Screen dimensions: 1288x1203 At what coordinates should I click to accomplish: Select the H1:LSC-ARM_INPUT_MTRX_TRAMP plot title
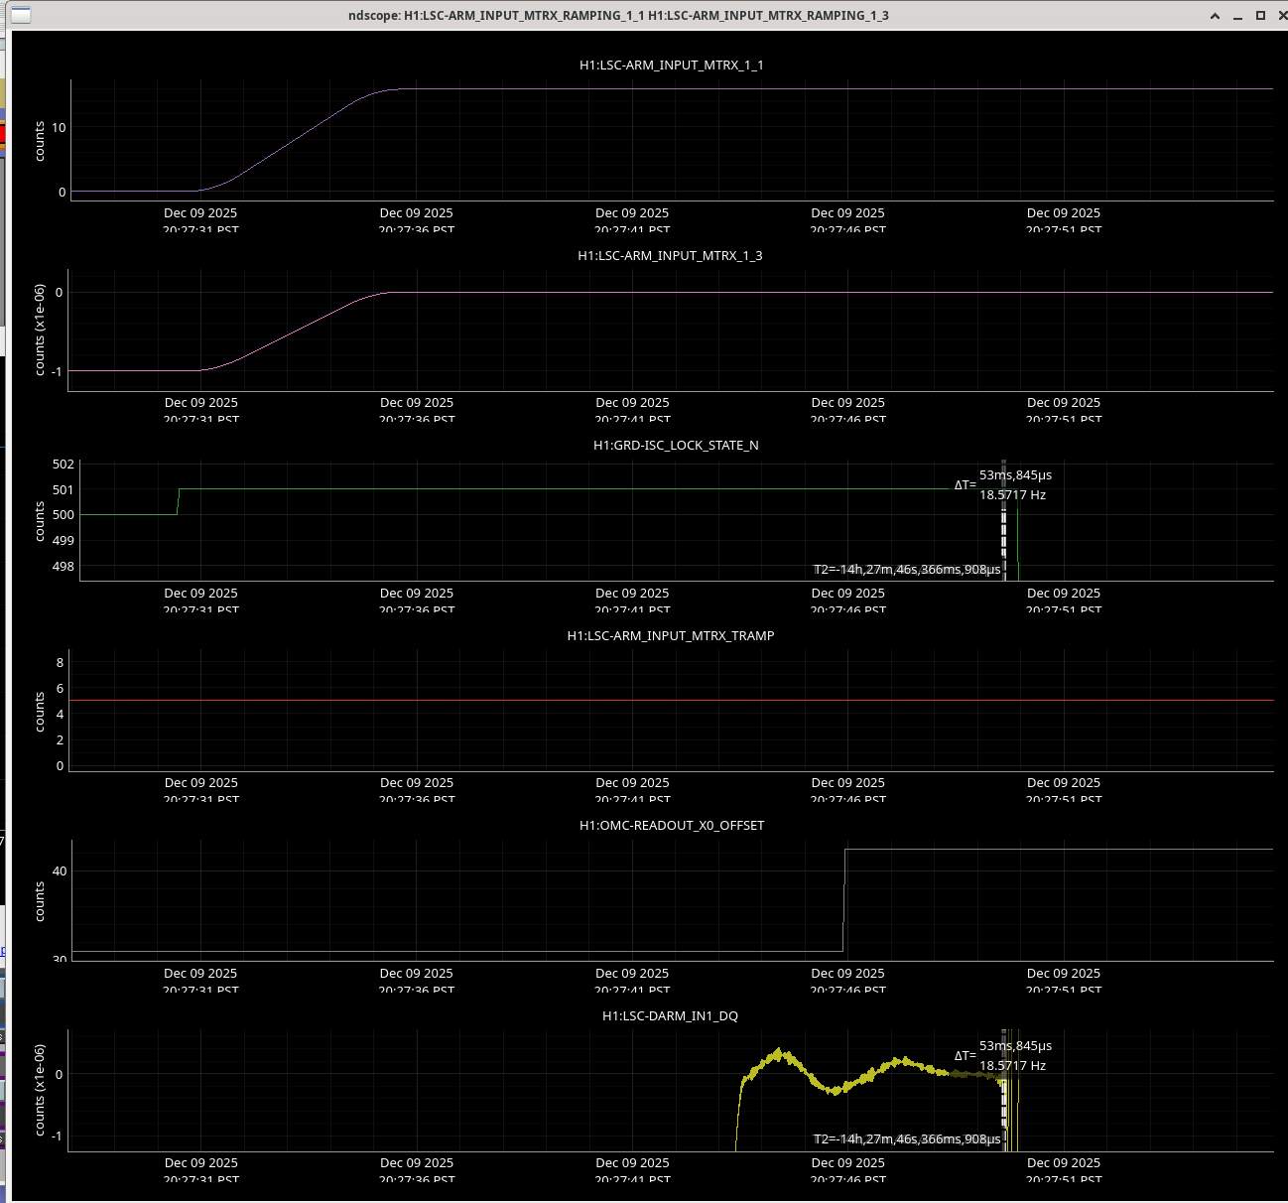coord(670,636)
